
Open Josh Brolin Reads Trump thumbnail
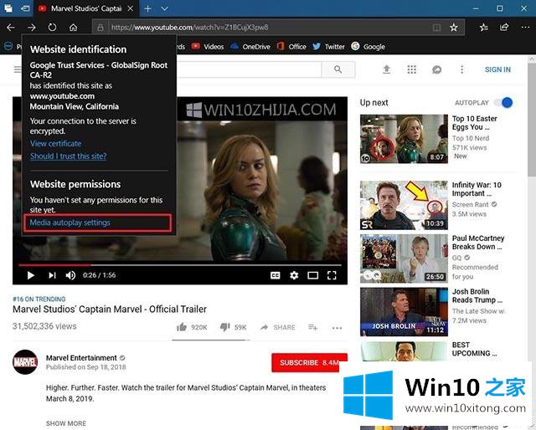point(404,312)
